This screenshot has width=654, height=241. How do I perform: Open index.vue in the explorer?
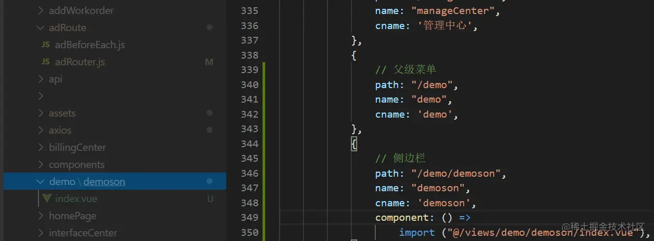(76, 199)
